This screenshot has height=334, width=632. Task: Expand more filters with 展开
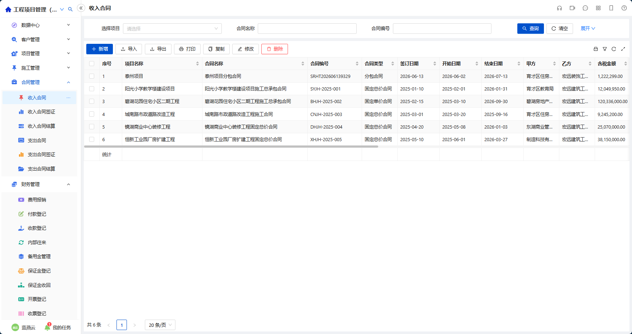(588, 28)
